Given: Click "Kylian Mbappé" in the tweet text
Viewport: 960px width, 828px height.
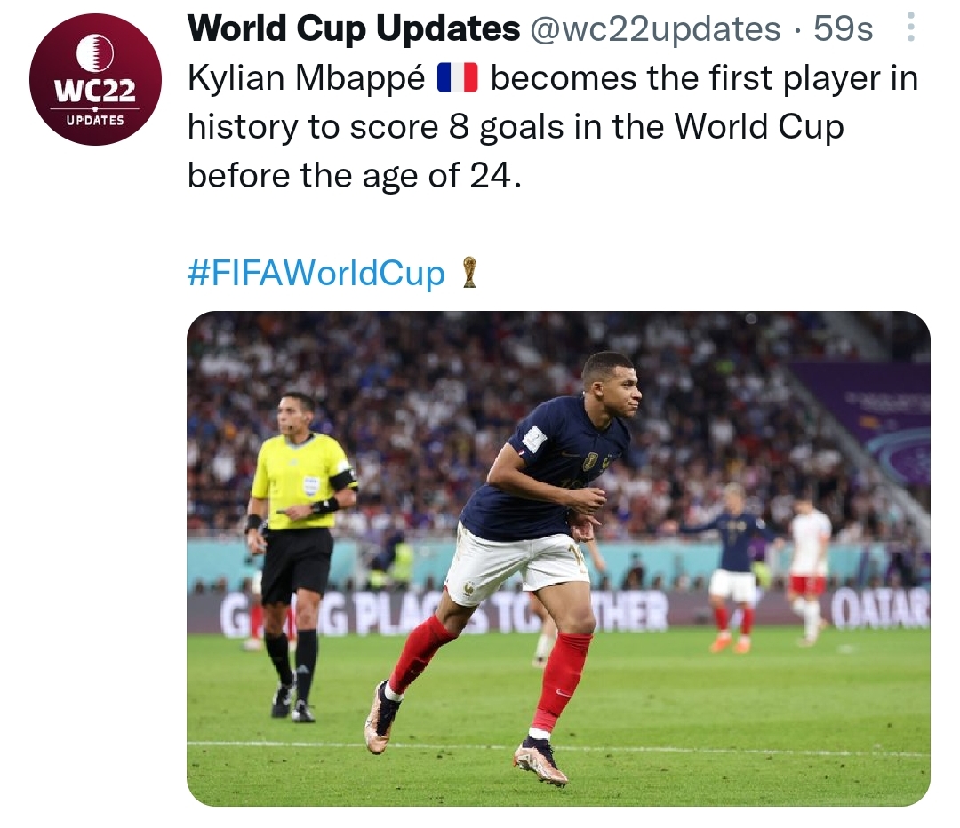Looking at the screenshot, I should tap(307, 79).
